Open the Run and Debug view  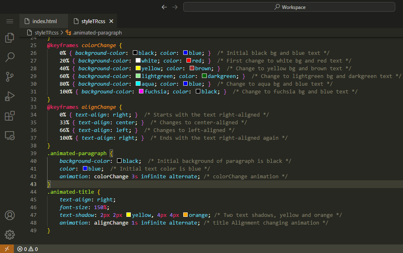click(x=10, y=96)
